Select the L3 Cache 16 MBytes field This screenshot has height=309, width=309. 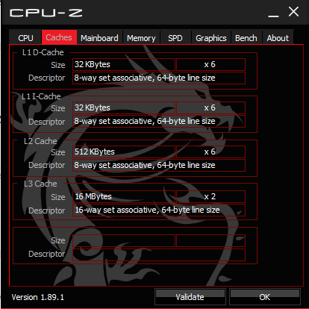pyautogui.click(x=124, y=196)
